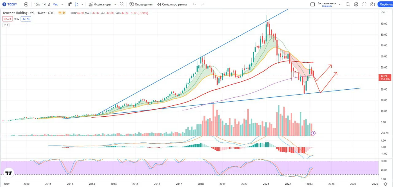Click the 30.00 price scale label
The image size is (393, 187).
(383, 89)
